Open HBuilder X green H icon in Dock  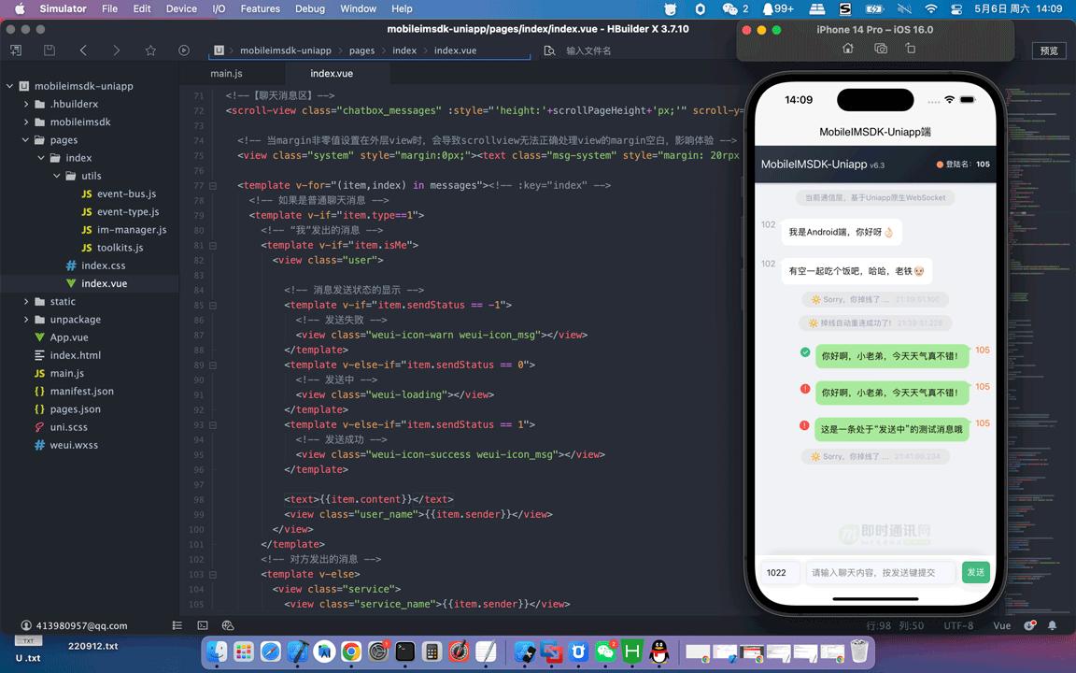pos(632,651)
